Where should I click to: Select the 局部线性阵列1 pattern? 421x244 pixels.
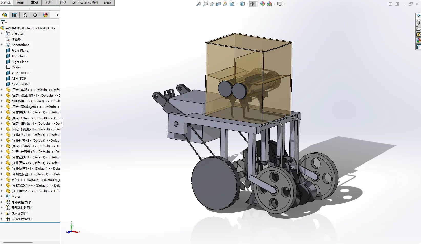(19, 202)
